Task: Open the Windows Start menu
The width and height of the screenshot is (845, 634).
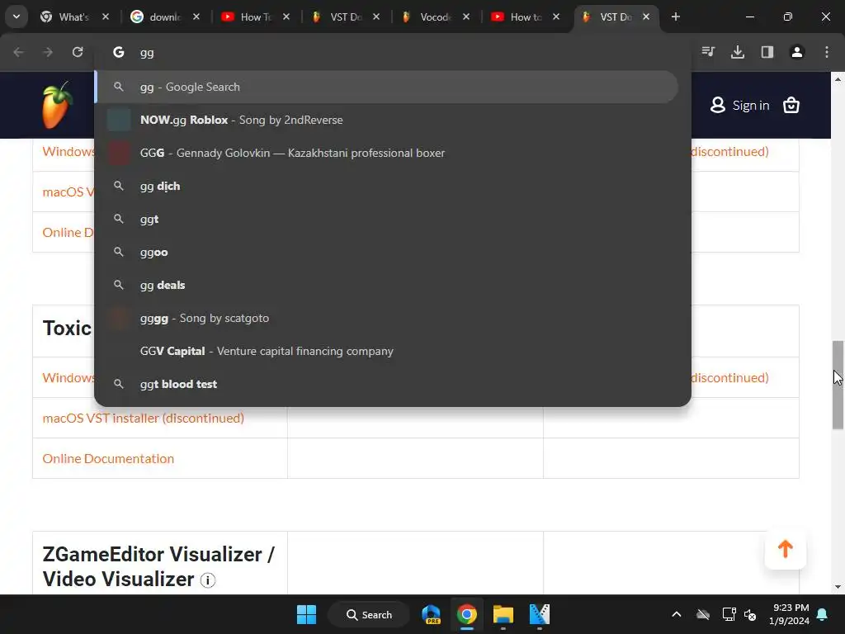Action: (x=307, y=614)
